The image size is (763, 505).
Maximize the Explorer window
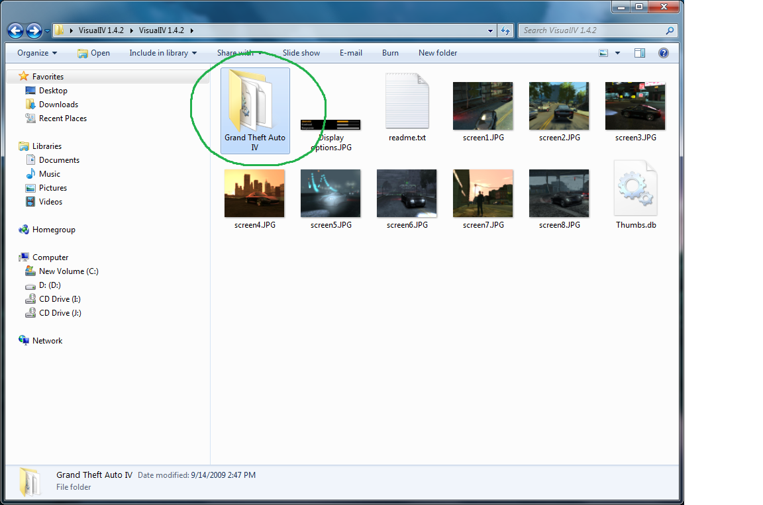(x=639, y=7)
